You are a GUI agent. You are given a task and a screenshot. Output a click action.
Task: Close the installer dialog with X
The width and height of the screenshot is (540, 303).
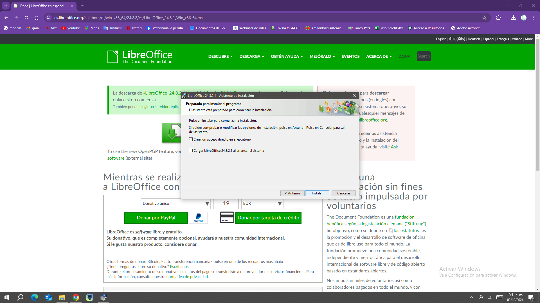coord(355,96)
